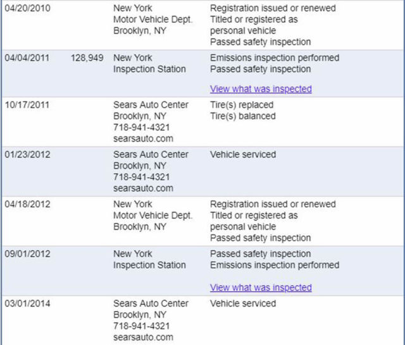Click 'Vehicle serviced' in the 01/23/2012 row

pyautogui.click(x=243, y=154)
